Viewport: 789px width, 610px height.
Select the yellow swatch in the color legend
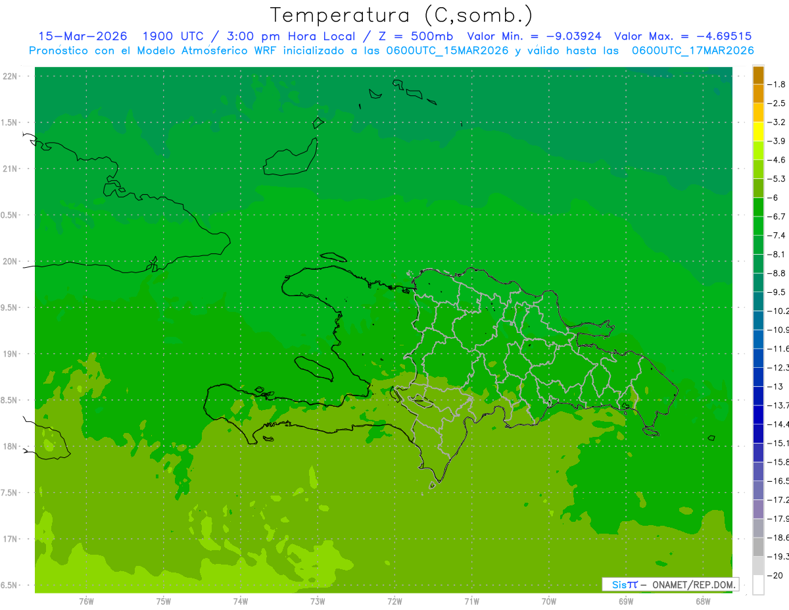click(x=758, y=132)
